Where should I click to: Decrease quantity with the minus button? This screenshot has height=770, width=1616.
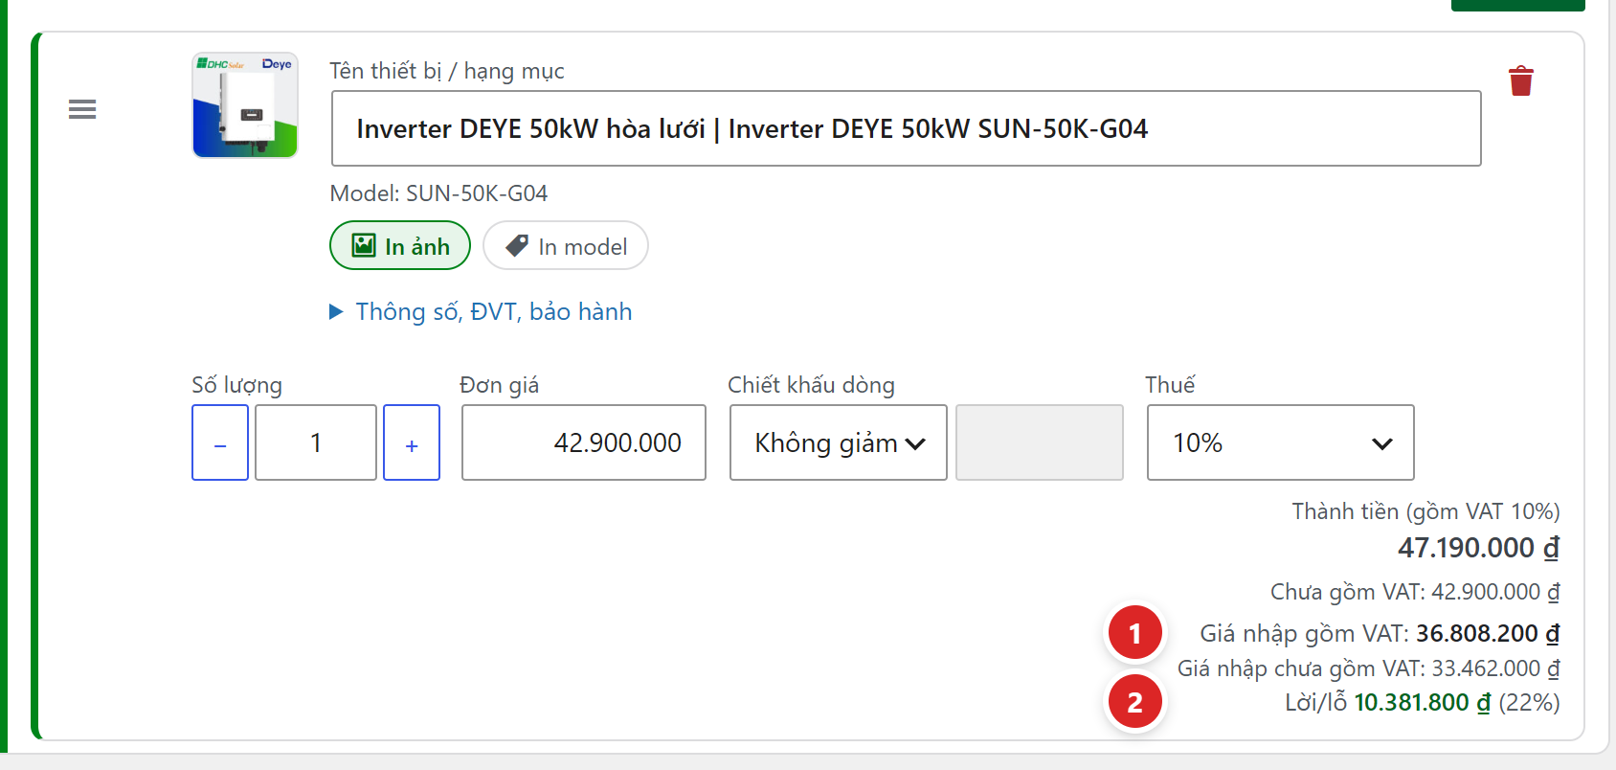(220, 442)
